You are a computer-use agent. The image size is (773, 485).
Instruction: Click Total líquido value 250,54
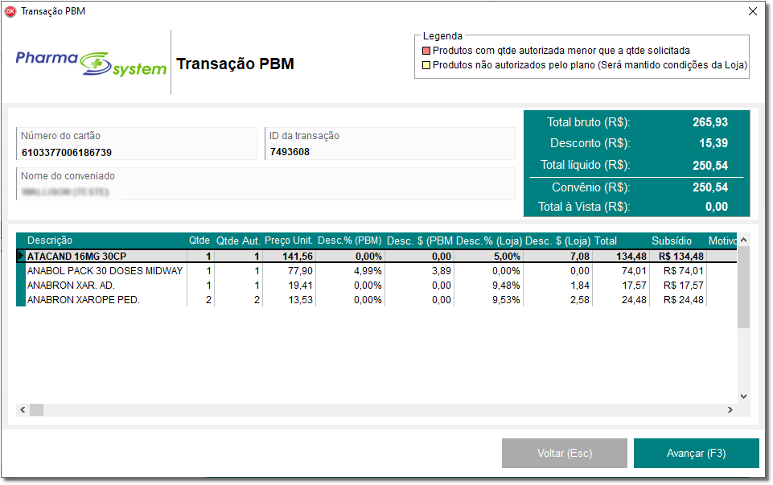pos(710,165)
